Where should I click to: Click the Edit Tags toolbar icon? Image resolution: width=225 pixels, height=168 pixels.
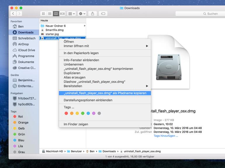point(103,14)
